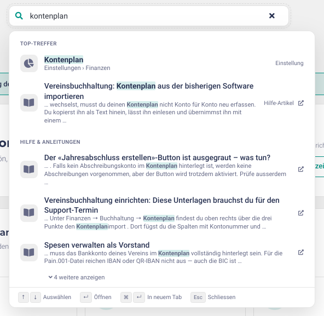Click the 'In neuem Tab' footer label
This screenshot has height=316, width=324.
(165, 297)
